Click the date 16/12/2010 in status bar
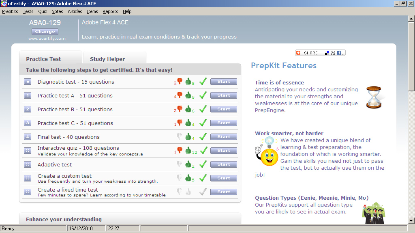The height and width of the screenshot is (233, 415). [x=81, y=229]
